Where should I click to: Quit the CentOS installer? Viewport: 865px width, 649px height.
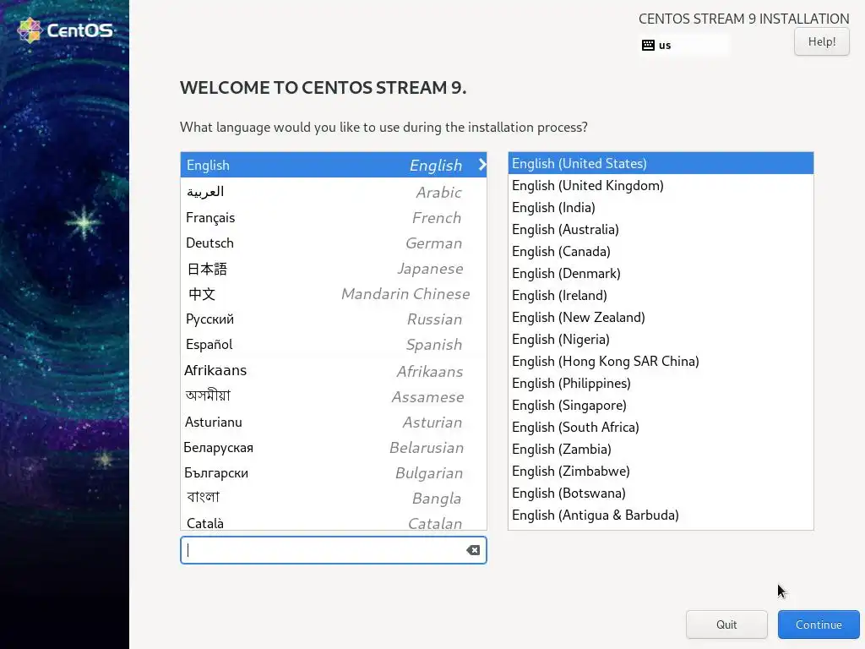point(726,624)
